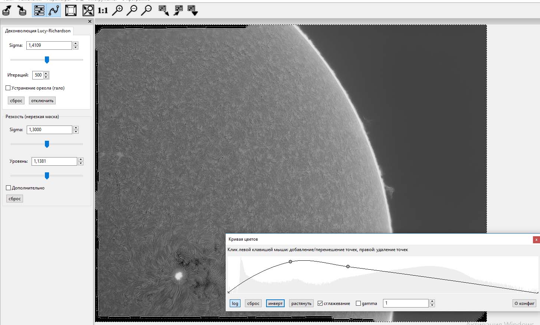
Task: Increase the Итераций value with up arrow
Action: tap(46, 73)
